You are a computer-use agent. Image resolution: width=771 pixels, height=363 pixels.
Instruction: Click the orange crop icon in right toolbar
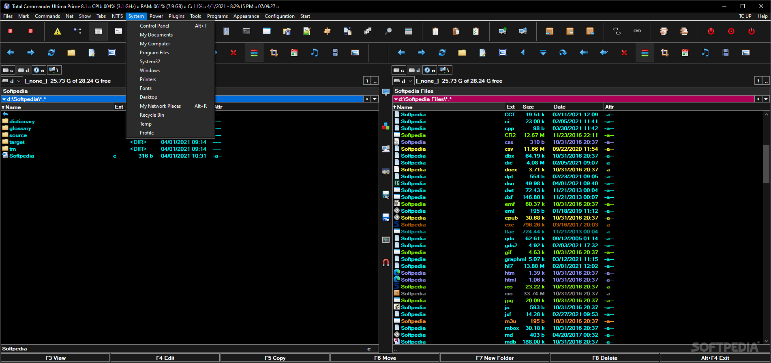click(x=665, y=53)
